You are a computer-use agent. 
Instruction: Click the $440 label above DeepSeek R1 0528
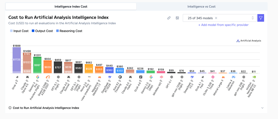tap(109, 66)
